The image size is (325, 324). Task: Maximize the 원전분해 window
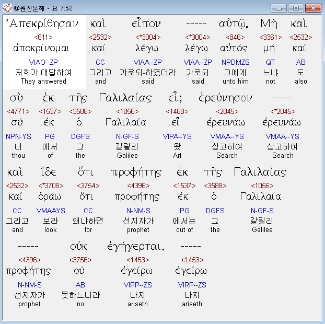[x=296, y=8]
